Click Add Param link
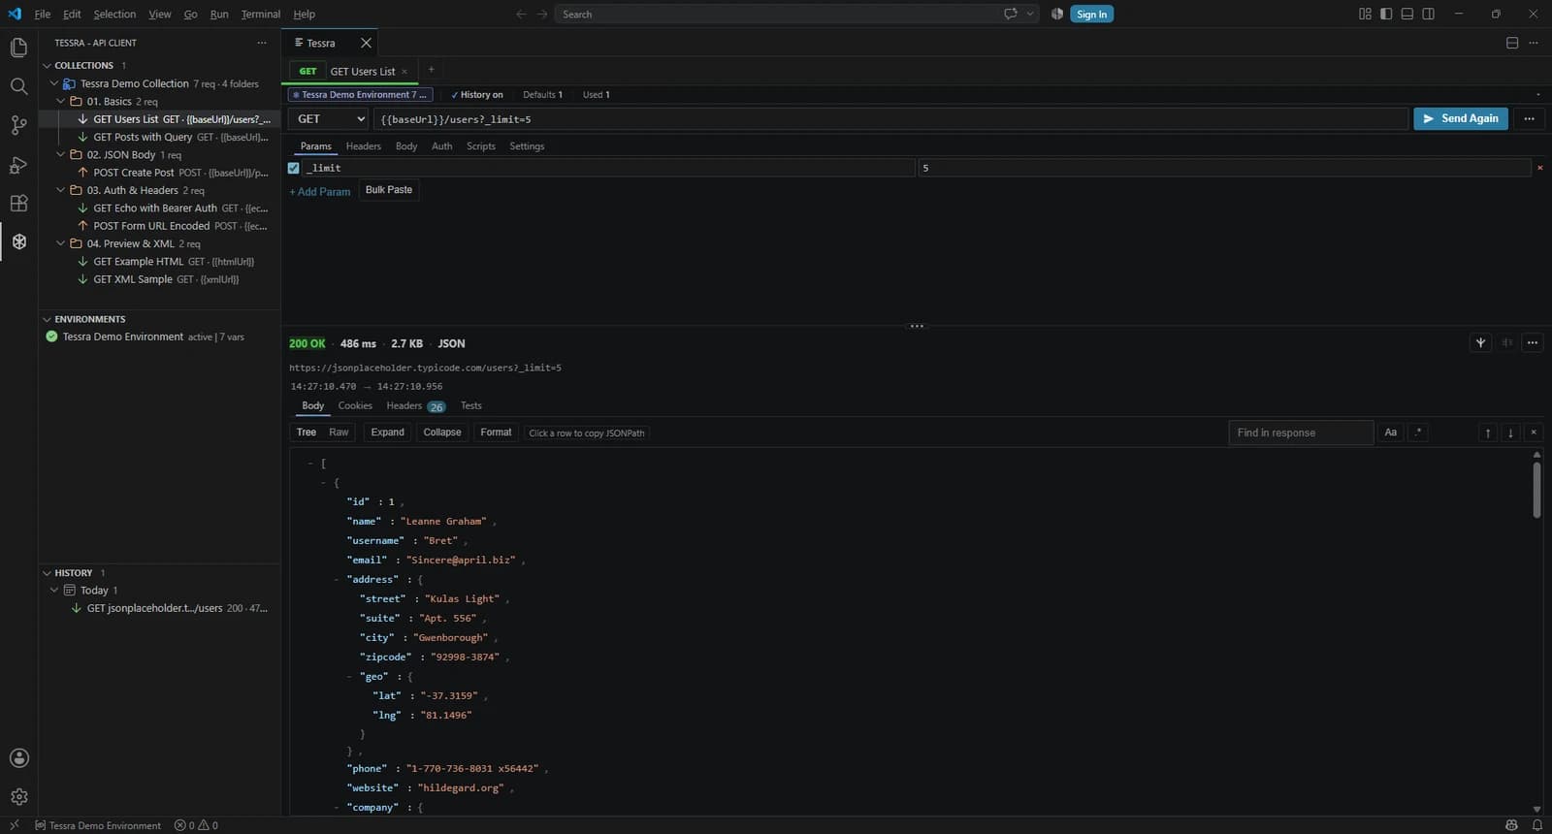The image size is (1552, 834). tap(320, 192)
